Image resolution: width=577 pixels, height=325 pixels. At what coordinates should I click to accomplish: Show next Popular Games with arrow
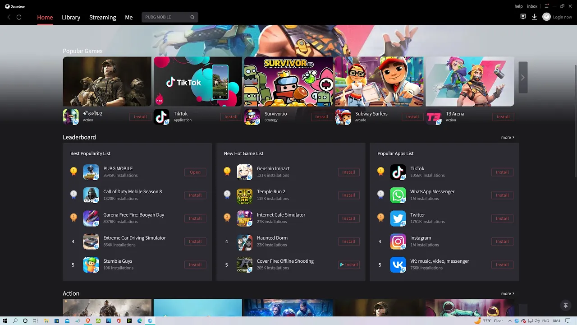pyautogui.click(x=523, y=77)
